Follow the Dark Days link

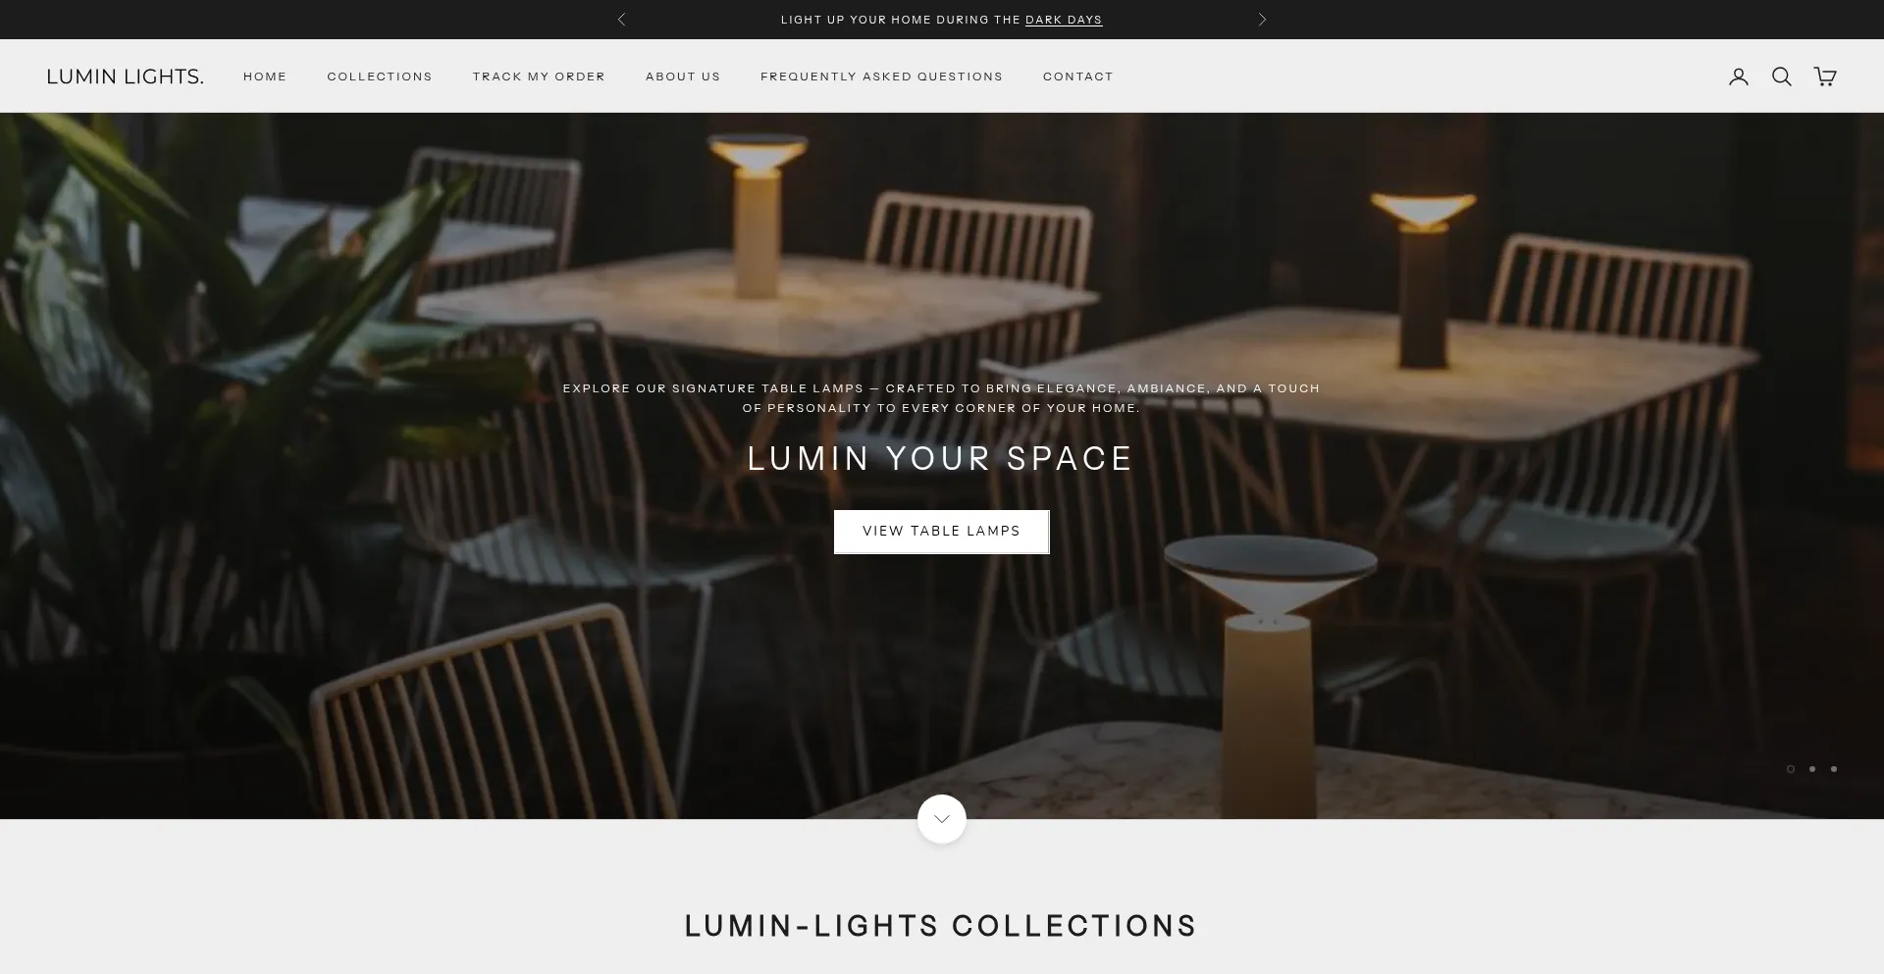pos(1064,20)
